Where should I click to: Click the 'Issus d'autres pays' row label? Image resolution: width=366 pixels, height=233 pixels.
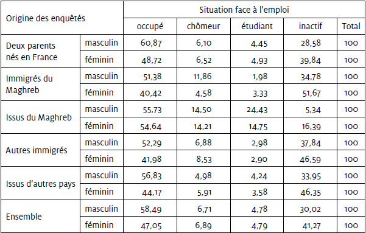click(41, 184)
